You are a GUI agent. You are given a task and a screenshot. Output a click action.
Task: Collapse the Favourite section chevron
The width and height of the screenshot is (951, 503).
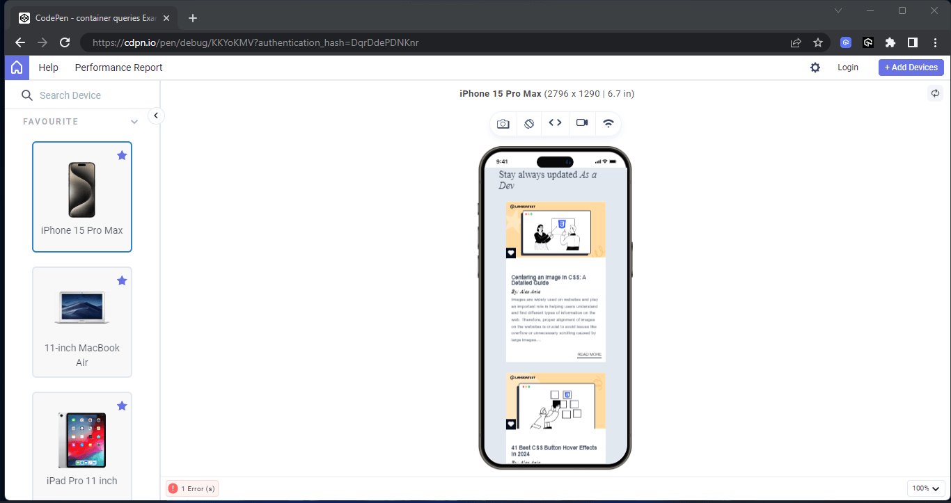coord(134,122)
